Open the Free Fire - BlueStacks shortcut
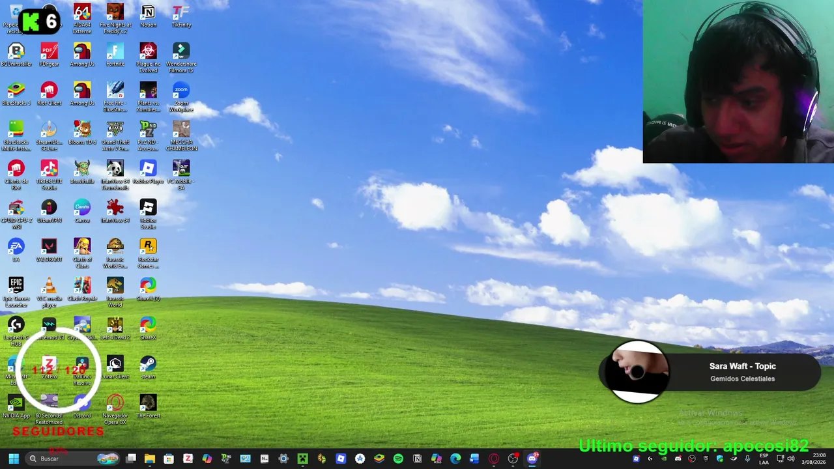 coord(115,97)
